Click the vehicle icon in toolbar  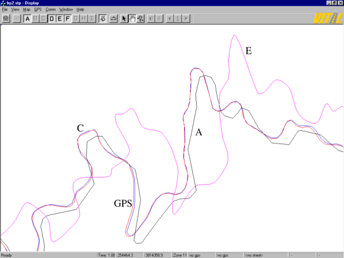click(x=112, y=19)
